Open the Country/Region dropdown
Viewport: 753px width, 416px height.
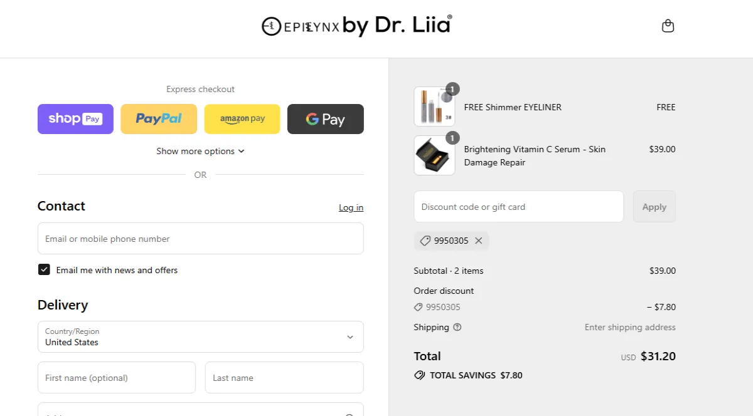pyautogui.click(x=201, y=337)
